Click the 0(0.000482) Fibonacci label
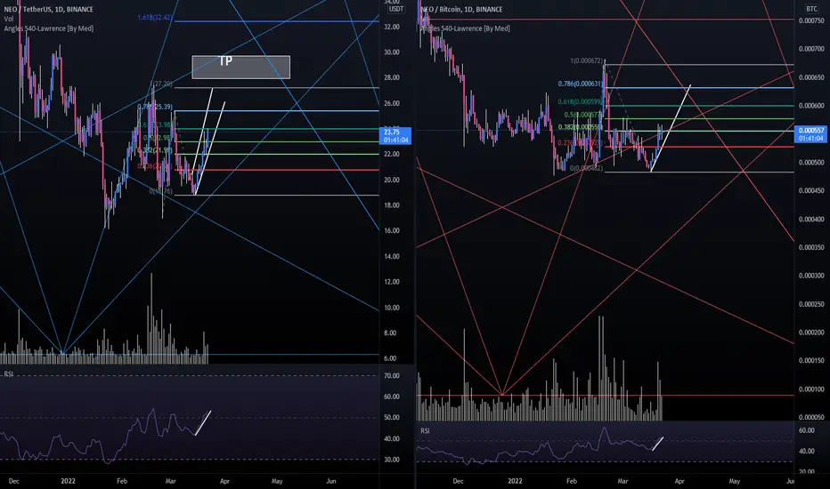 click(x=586, y=168)
